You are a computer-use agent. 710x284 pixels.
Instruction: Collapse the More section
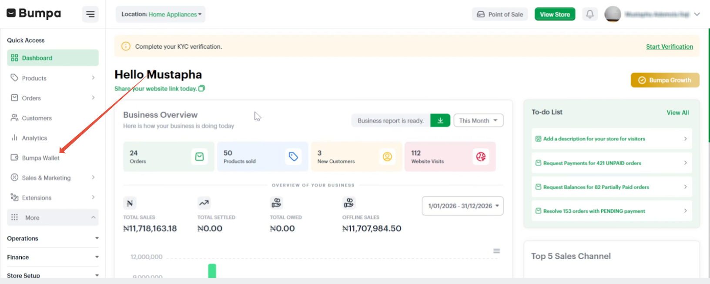pyautogui.click(x=53, y=217)
